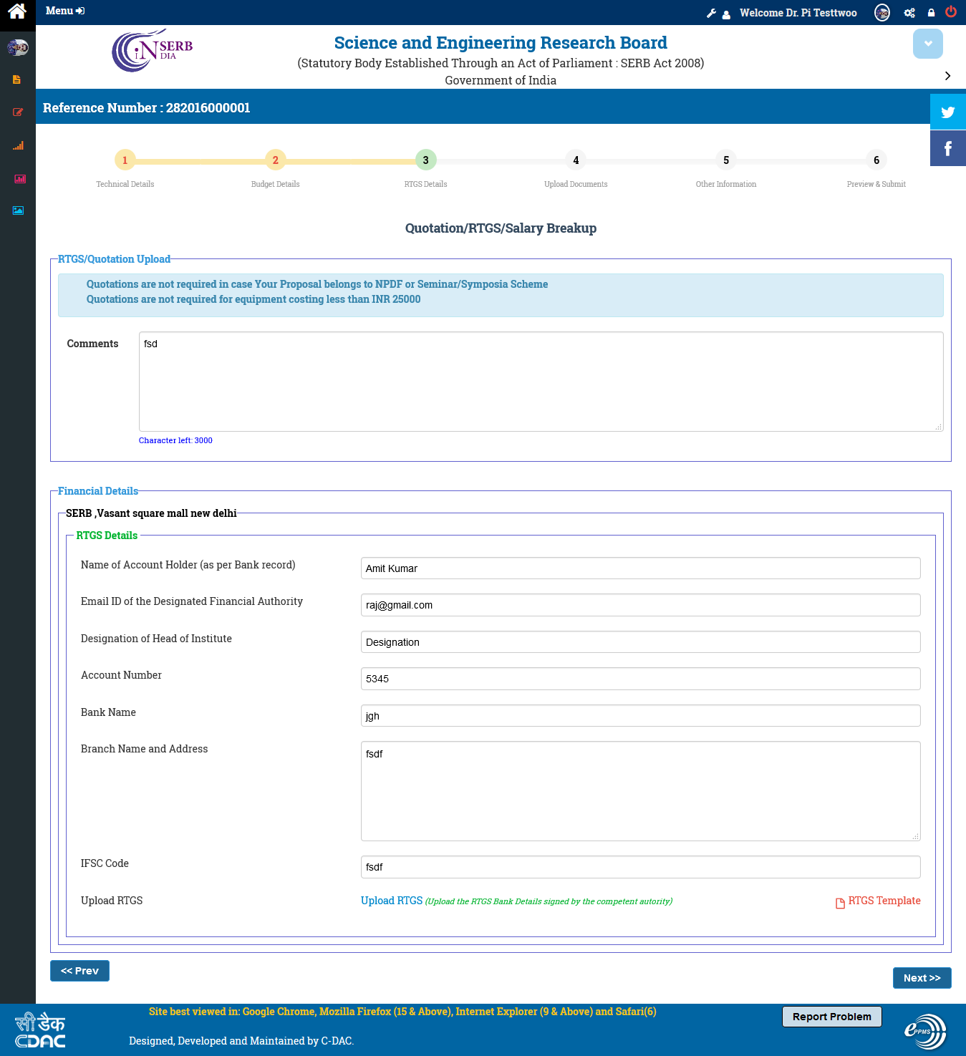
Task: Open the blue image gallery sidebar icon
Action: point(18,210)
